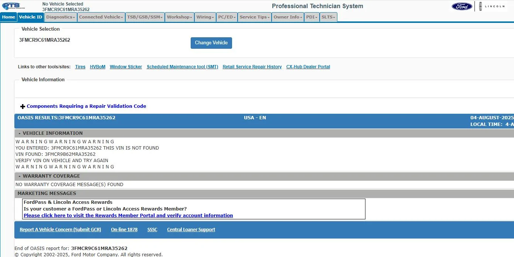Open the Connected Vehicle dropdown menu
The height and width of the screenshot is (257, 514).
tap(101, 17)
